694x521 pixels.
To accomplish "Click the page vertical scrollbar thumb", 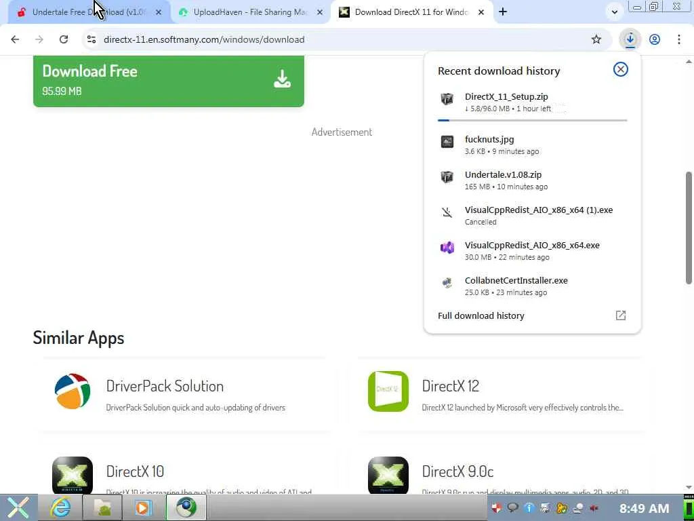I will tap(689, 228).
